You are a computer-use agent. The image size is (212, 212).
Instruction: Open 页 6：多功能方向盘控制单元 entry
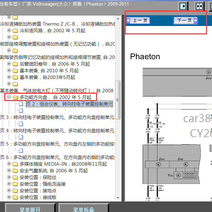point(57,157)
